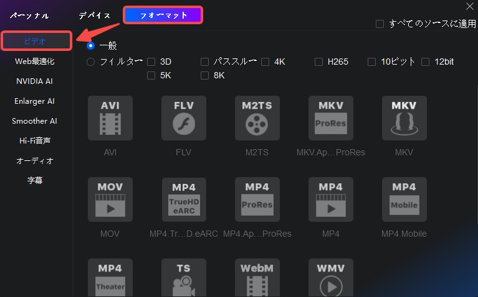This screenshot has width=478, height=297.
Task: Tick the パススルー checkbox
Action: click(204, 62)
